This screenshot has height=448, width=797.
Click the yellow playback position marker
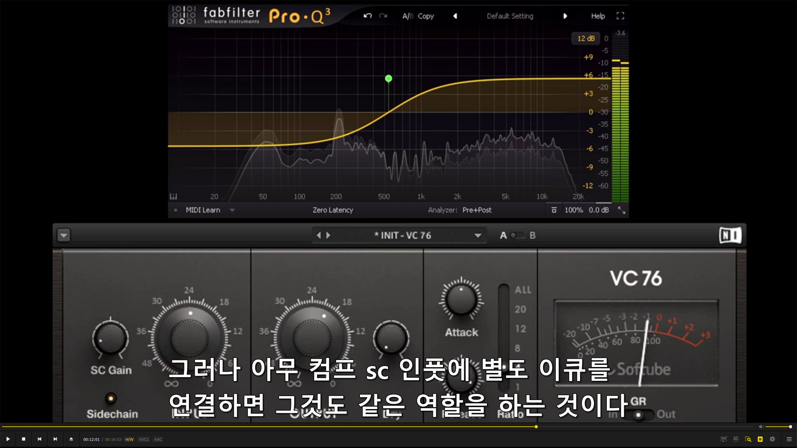coord(536,426)
